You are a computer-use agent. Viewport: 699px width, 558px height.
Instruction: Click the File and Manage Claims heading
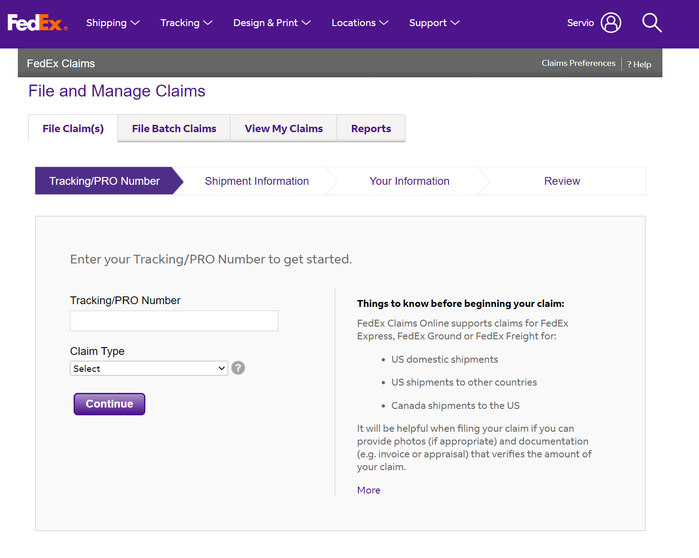pyautogui.click(x=117, y=91)
